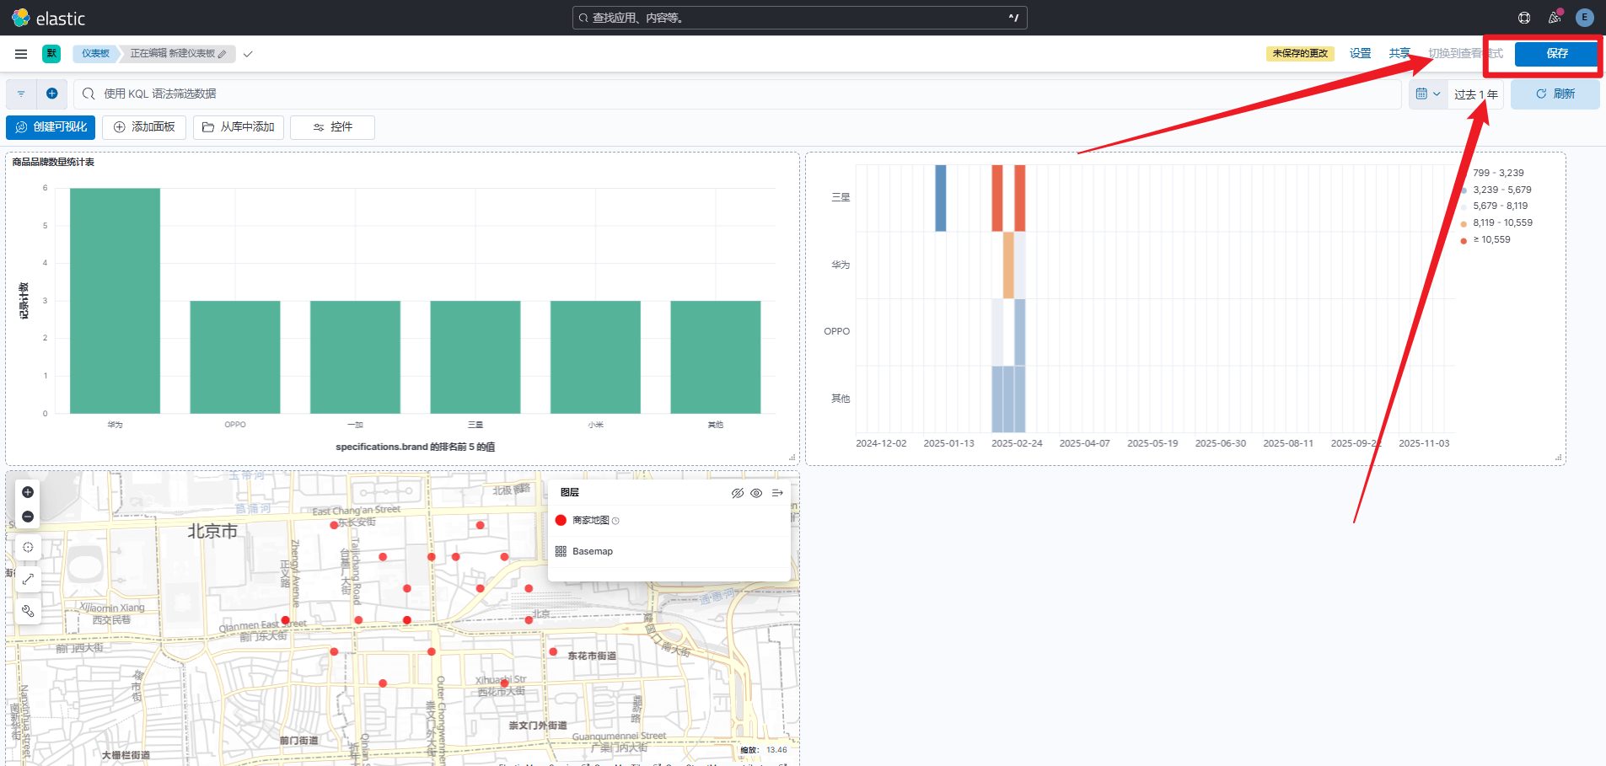Focus the 查找应用、内容等 global search field
1606x766 pixels.
(799, 18)
